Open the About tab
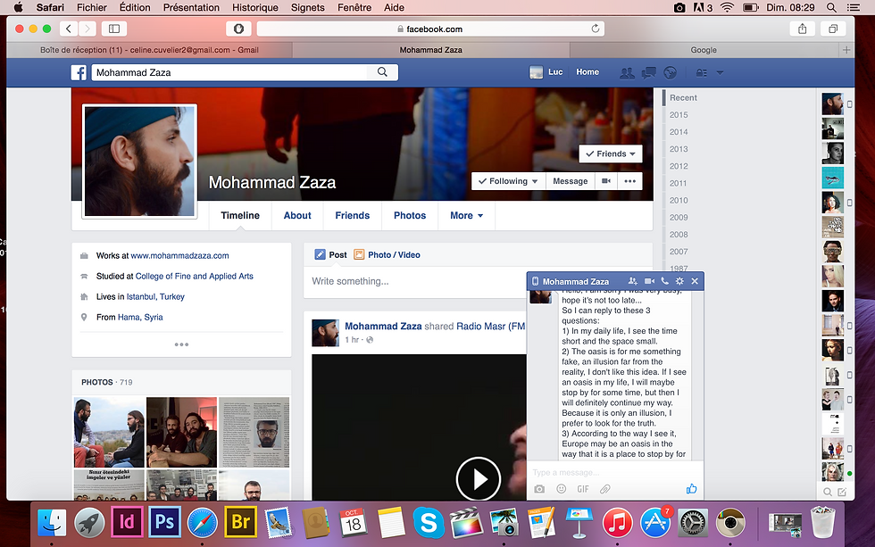The width and height of the screenshot is (875, 547). 297,215
